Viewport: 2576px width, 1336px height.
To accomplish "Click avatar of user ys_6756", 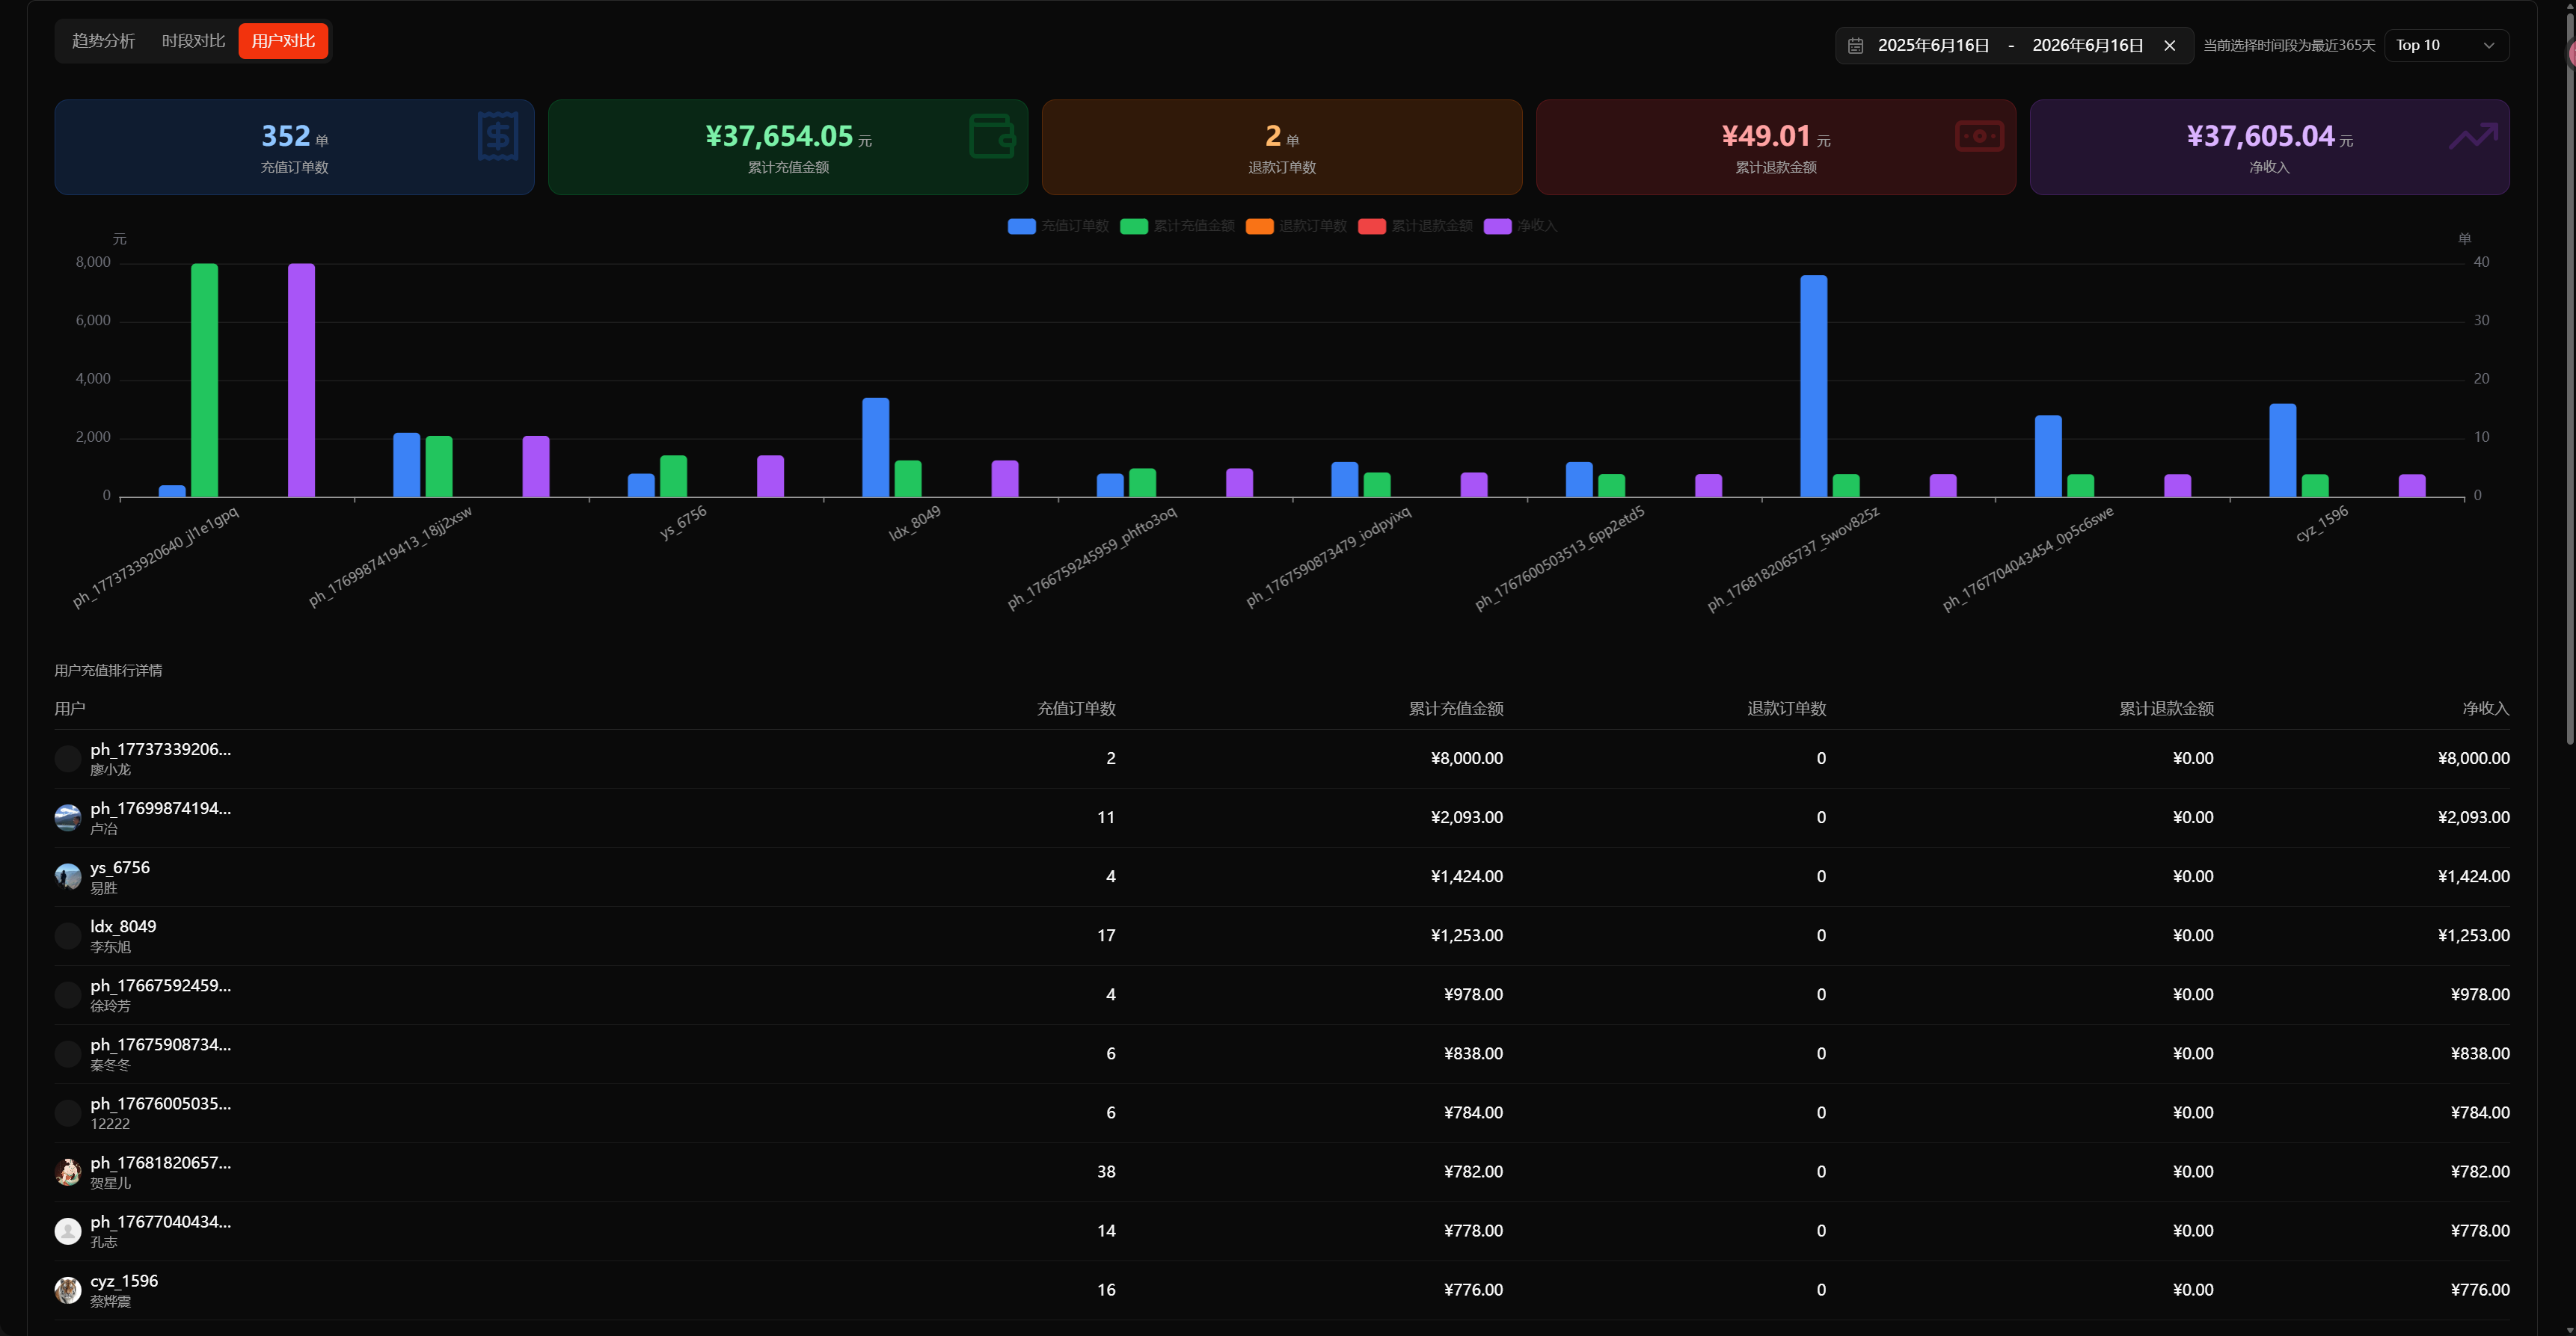I will (x=67, y=876).
